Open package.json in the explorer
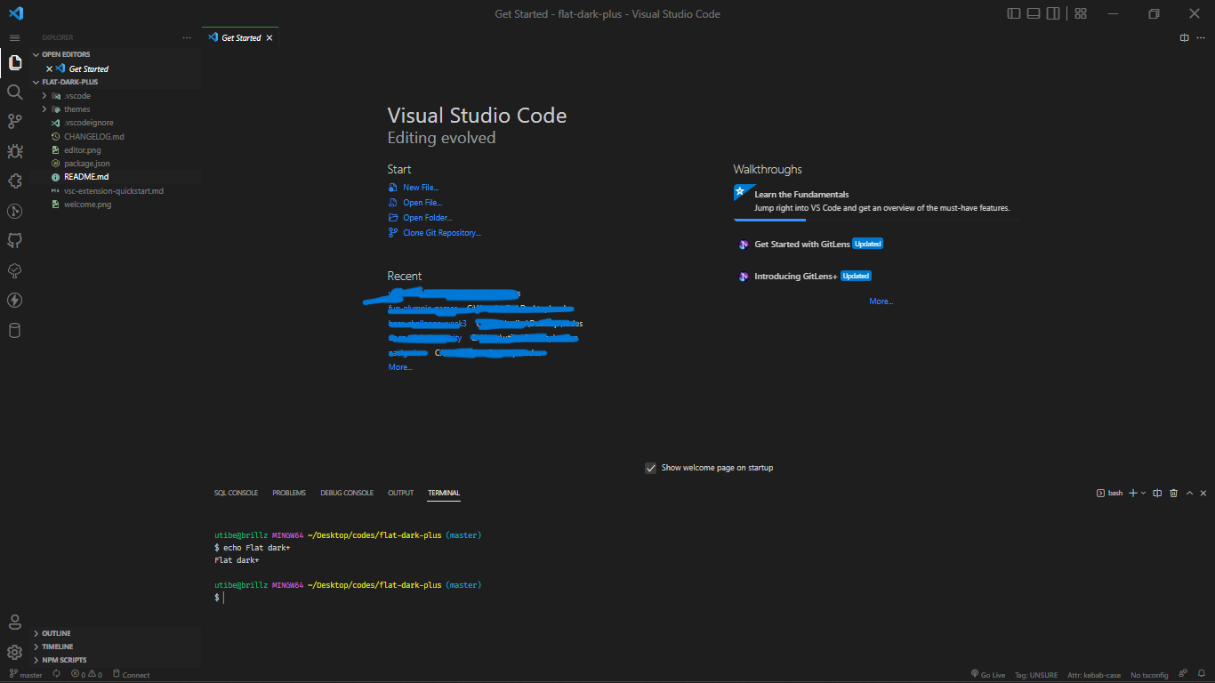Viewport: 1215px width, 683px height. (87, 164)
